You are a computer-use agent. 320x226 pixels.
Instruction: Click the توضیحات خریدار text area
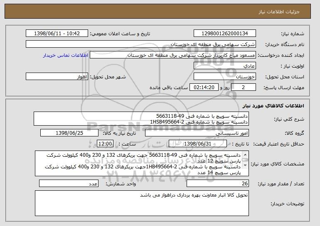141,202
